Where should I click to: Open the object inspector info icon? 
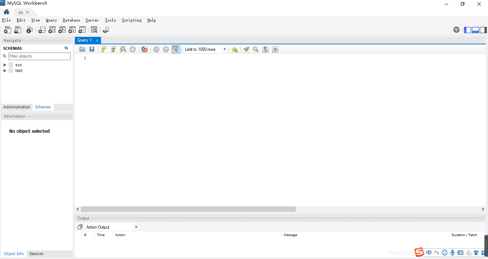tap(30, 30)
